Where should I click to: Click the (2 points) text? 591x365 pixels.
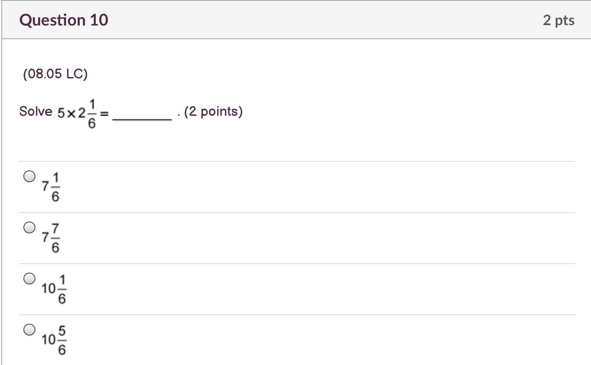tap(213, 112)
